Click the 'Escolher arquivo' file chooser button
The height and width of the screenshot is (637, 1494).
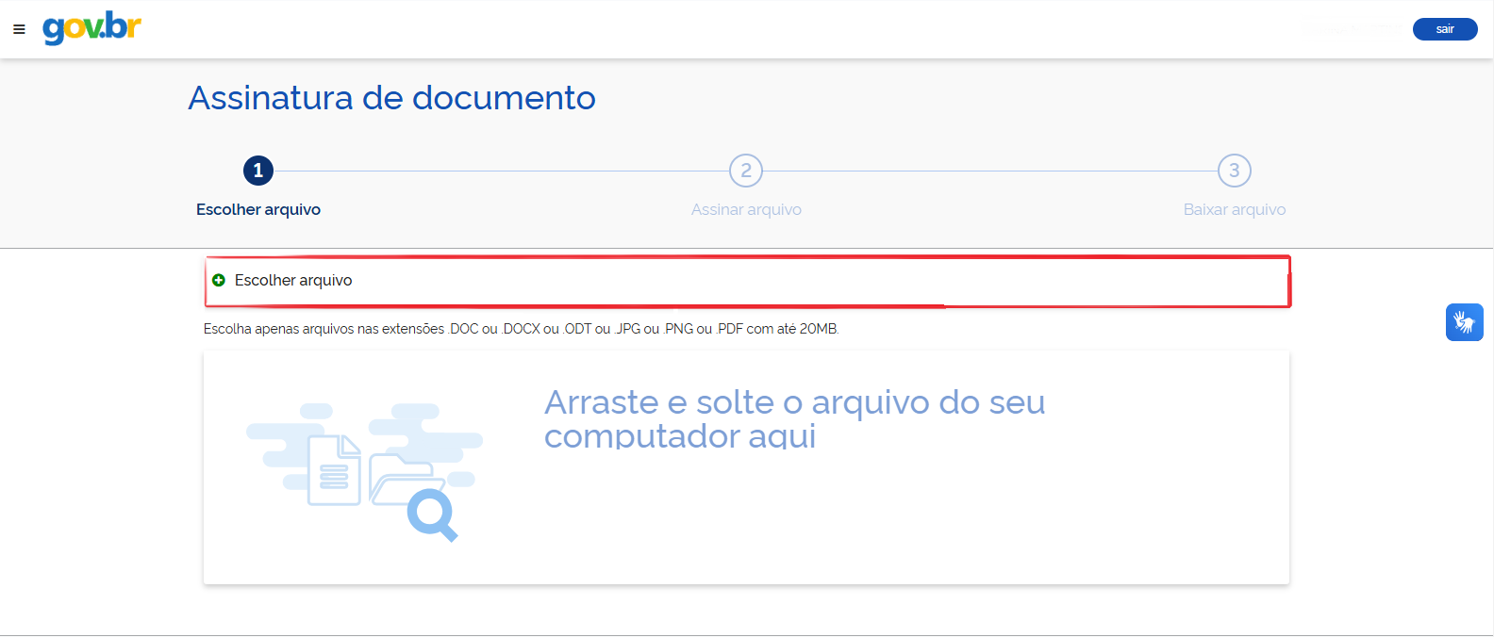(293, 280)
